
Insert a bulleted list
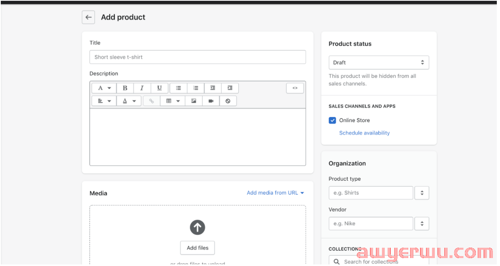(x=178, y=88)
